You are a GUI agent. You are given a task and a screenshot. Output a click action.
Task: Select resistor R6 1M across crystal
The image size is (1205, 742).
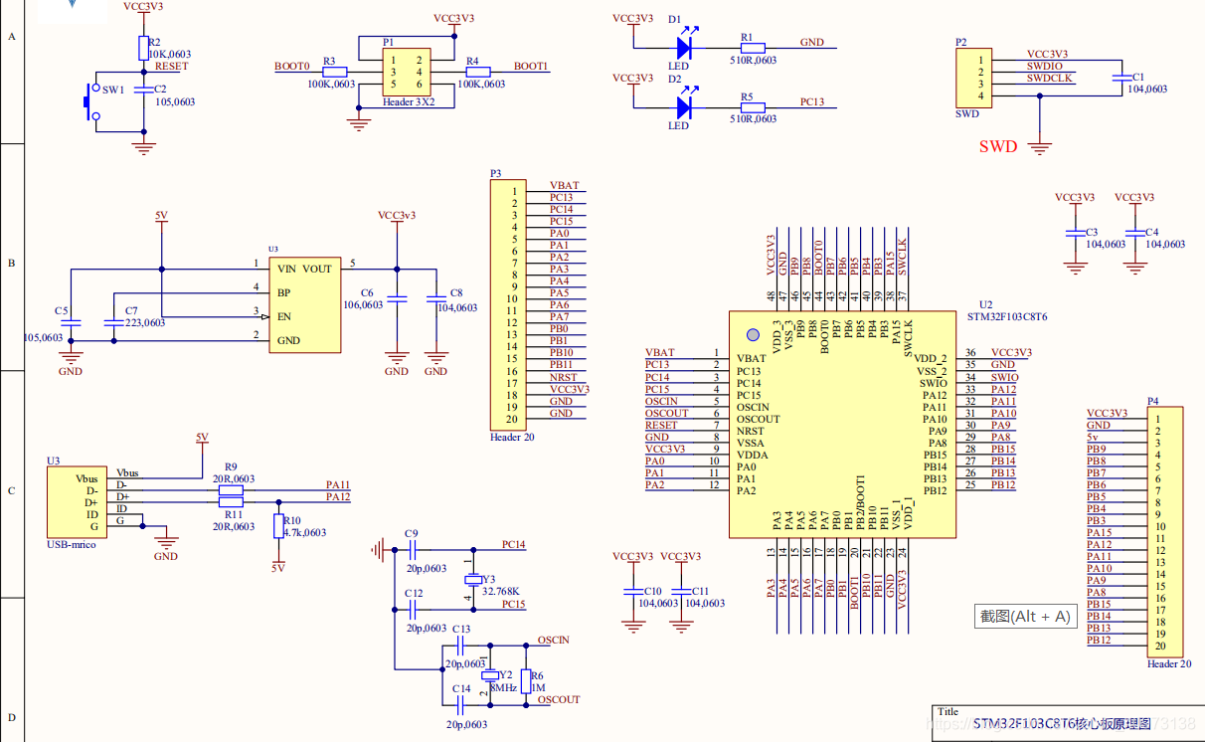(526, 680)
